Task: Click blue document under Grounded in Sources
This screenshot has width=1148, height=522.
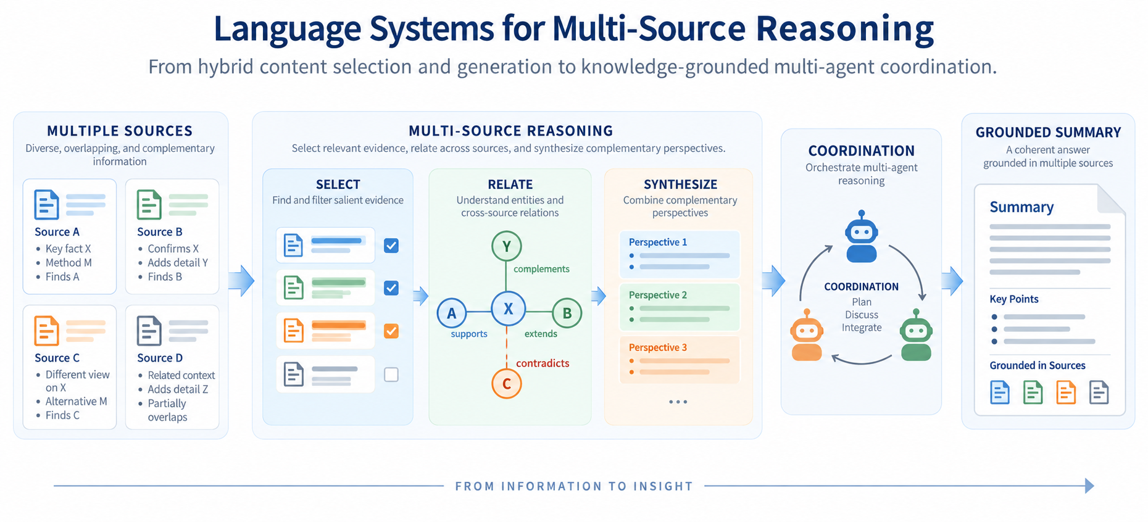Action: point(1000,392)
